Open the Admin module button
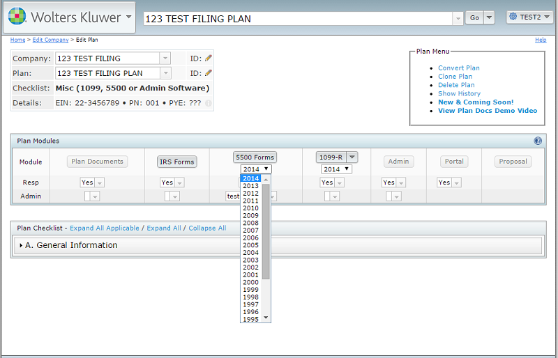Viewport: 558px width, 358px height. (398, 162)
